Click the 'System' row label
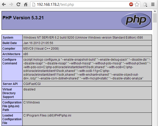 (x=8, y=37)
